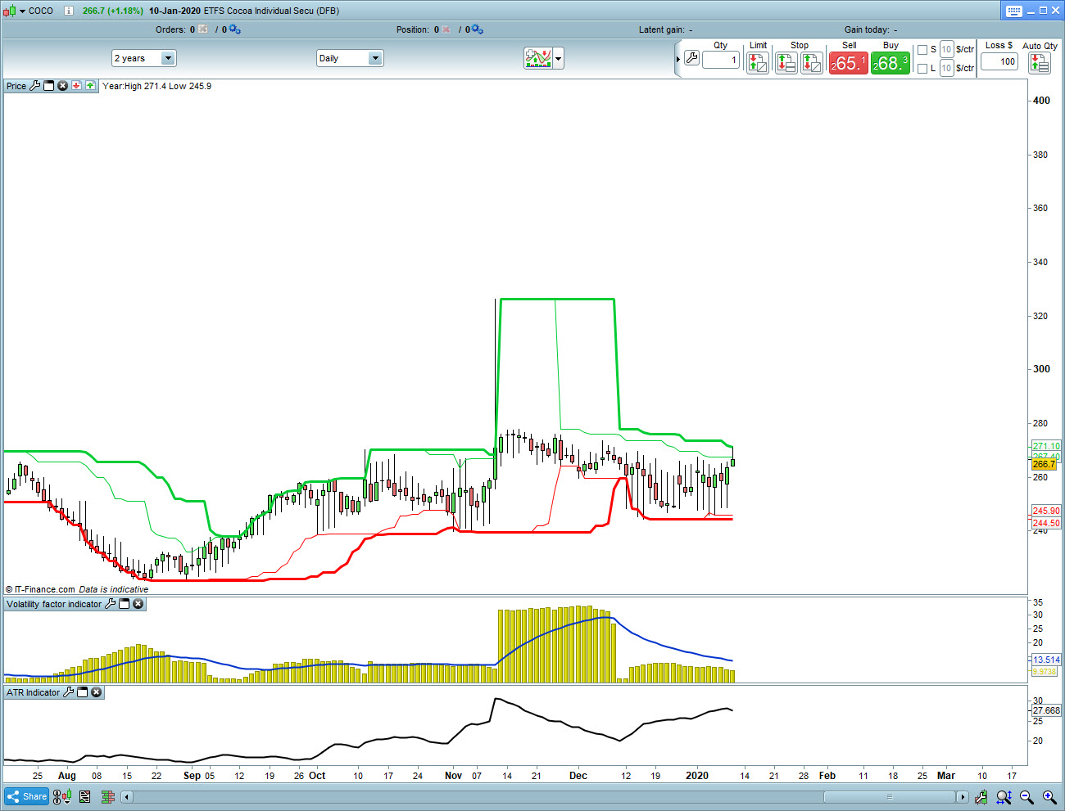Open Price panel wrench settings
This screenshot has height=811, width=1065.
click(35, 86)
